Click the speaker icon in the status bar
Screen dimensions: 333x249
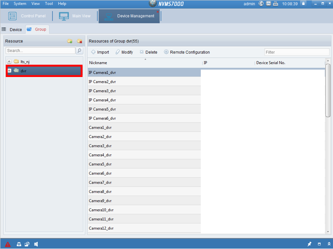(36, 244)
